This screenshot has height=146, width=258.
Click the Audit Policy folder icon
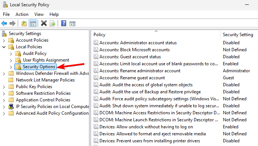(18, 53)
